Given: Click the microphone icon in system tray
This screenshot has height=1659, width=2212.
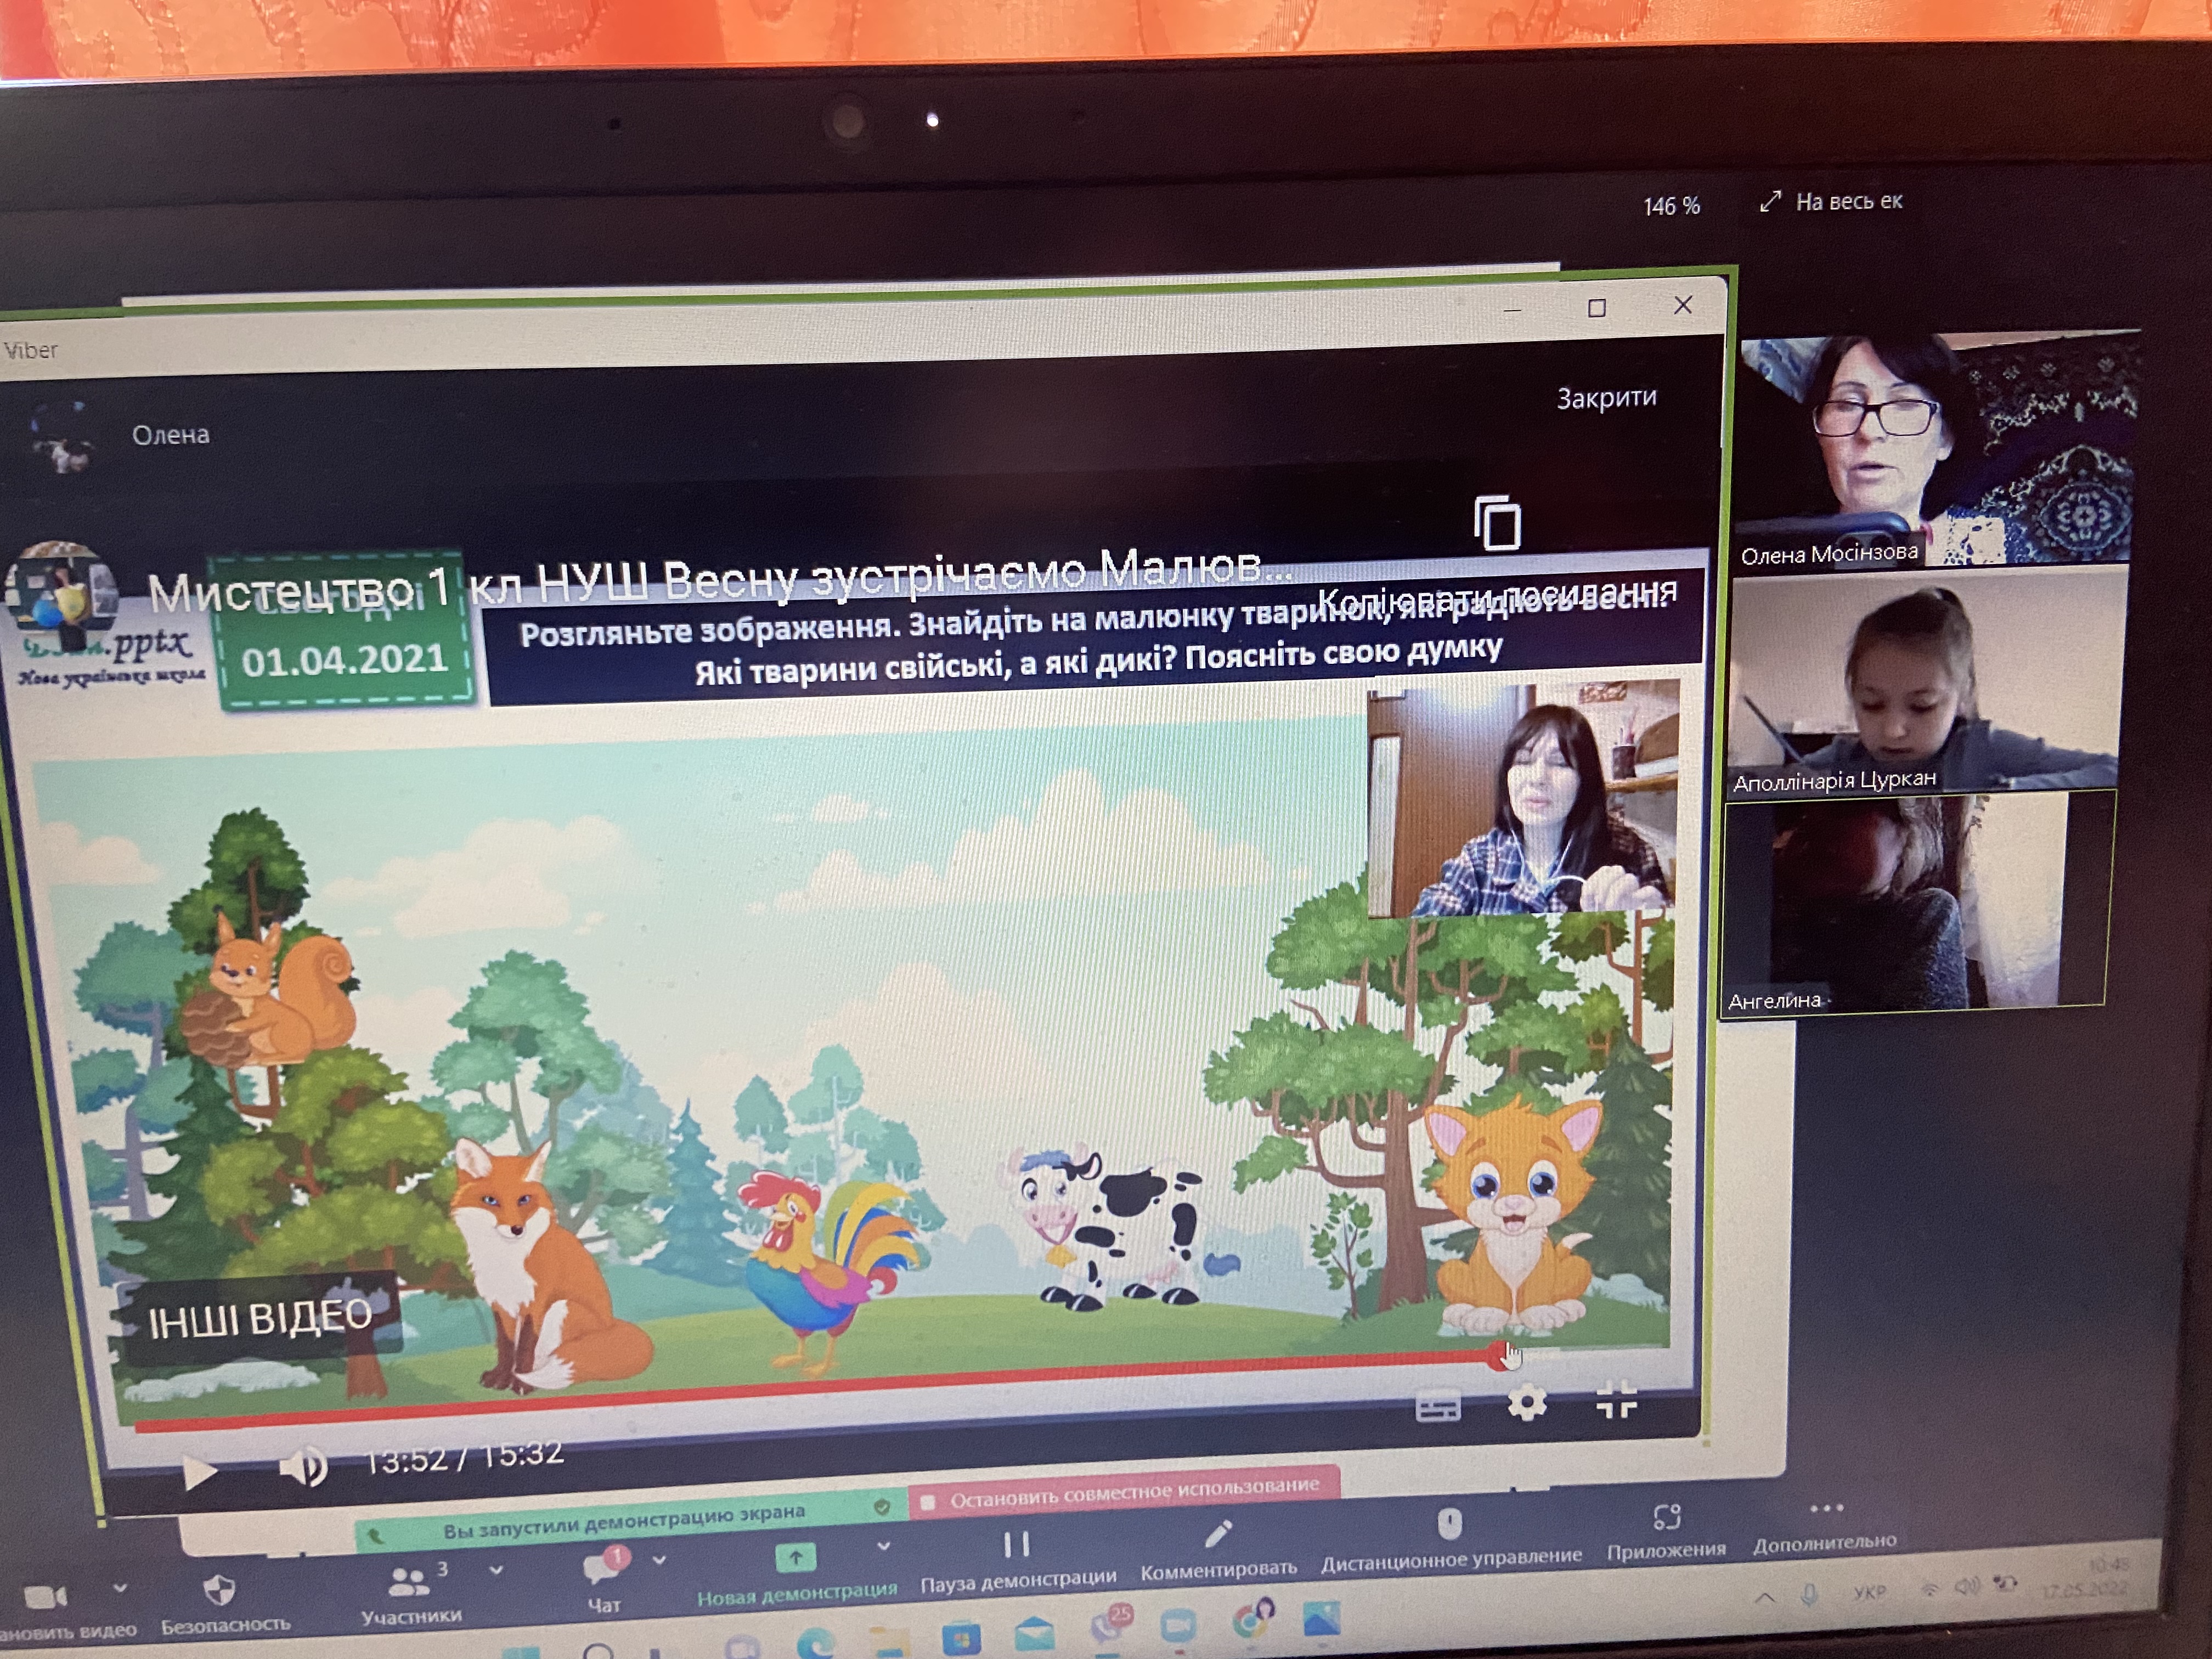Looking at the screenshot, I should coord(1809,1594).
